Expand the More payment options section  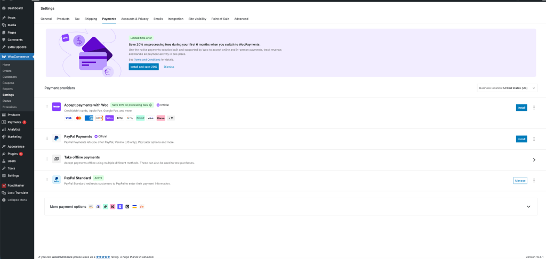coord(528,206)
